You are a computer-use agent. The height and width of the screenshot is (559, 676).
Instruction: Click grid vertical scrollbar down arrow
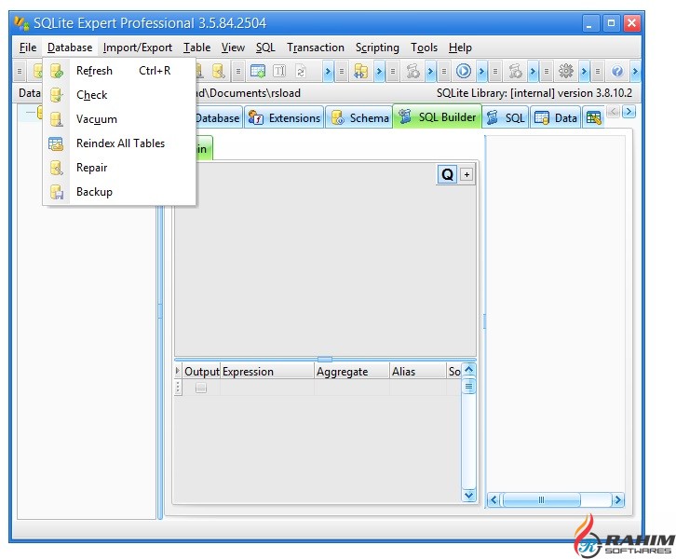click(x=468, y=495)
